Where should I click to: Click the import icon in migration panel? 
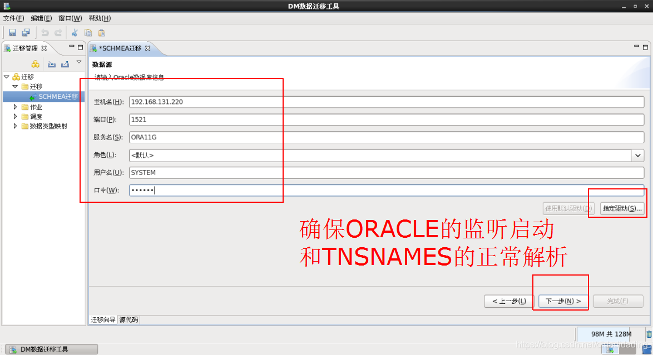[51, 64]
